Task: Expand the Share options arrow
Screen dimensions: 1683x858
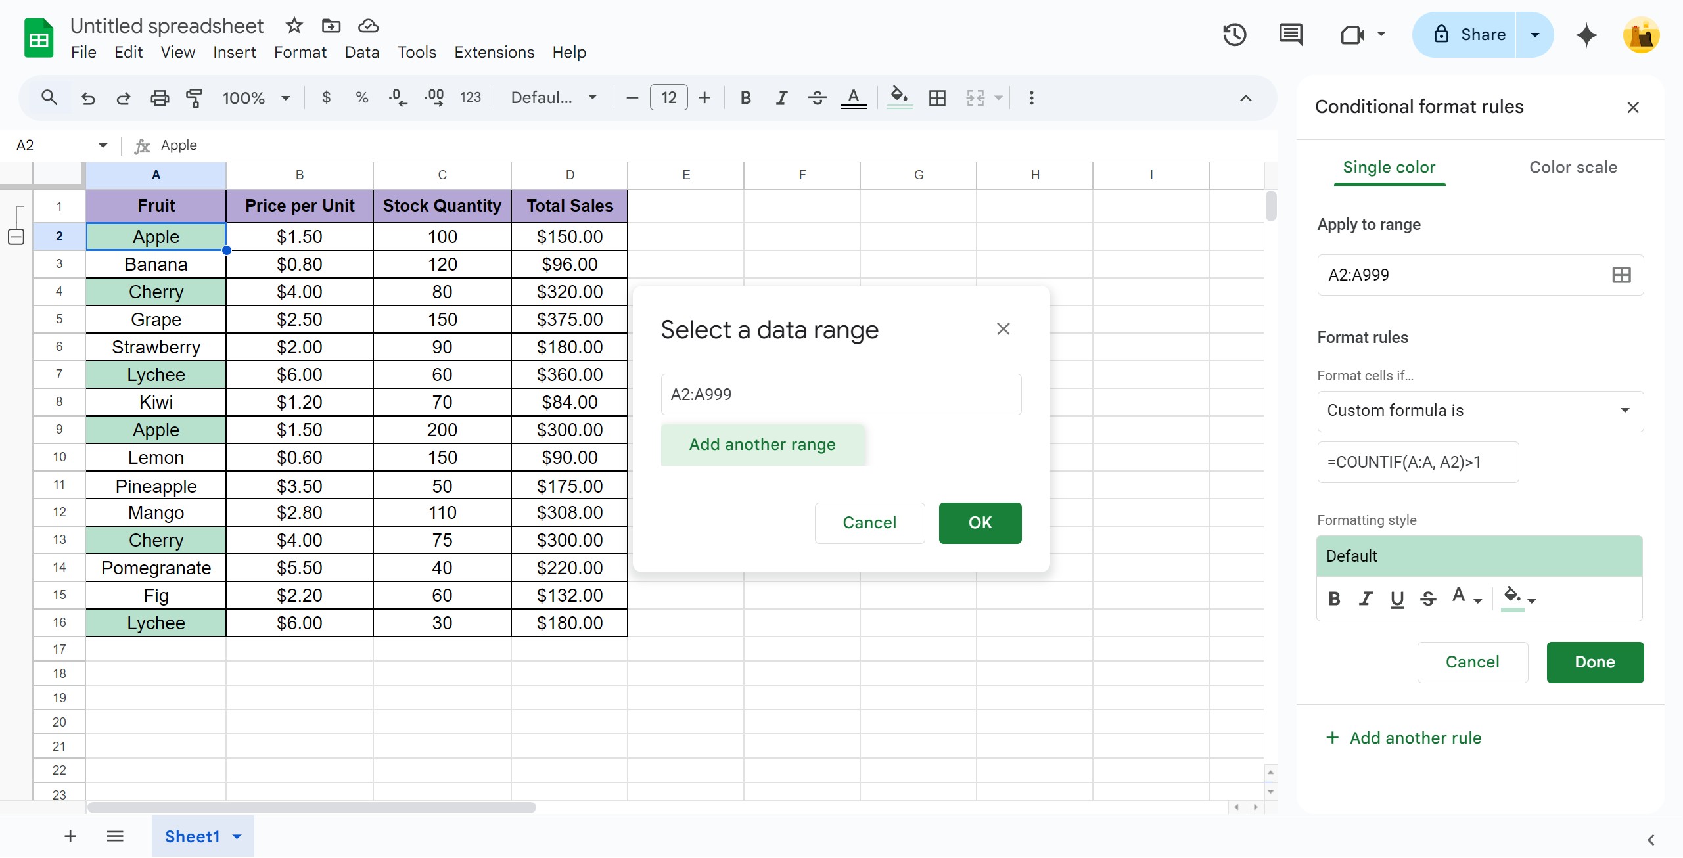Action: (x=1535, y=35)
